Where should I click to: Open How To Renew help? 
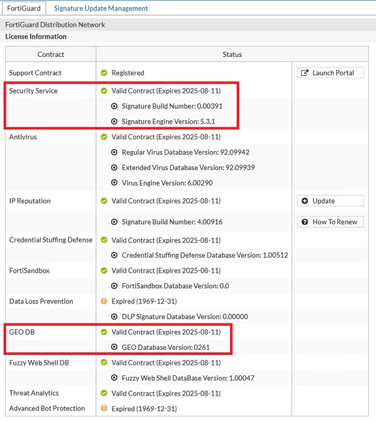330,222
